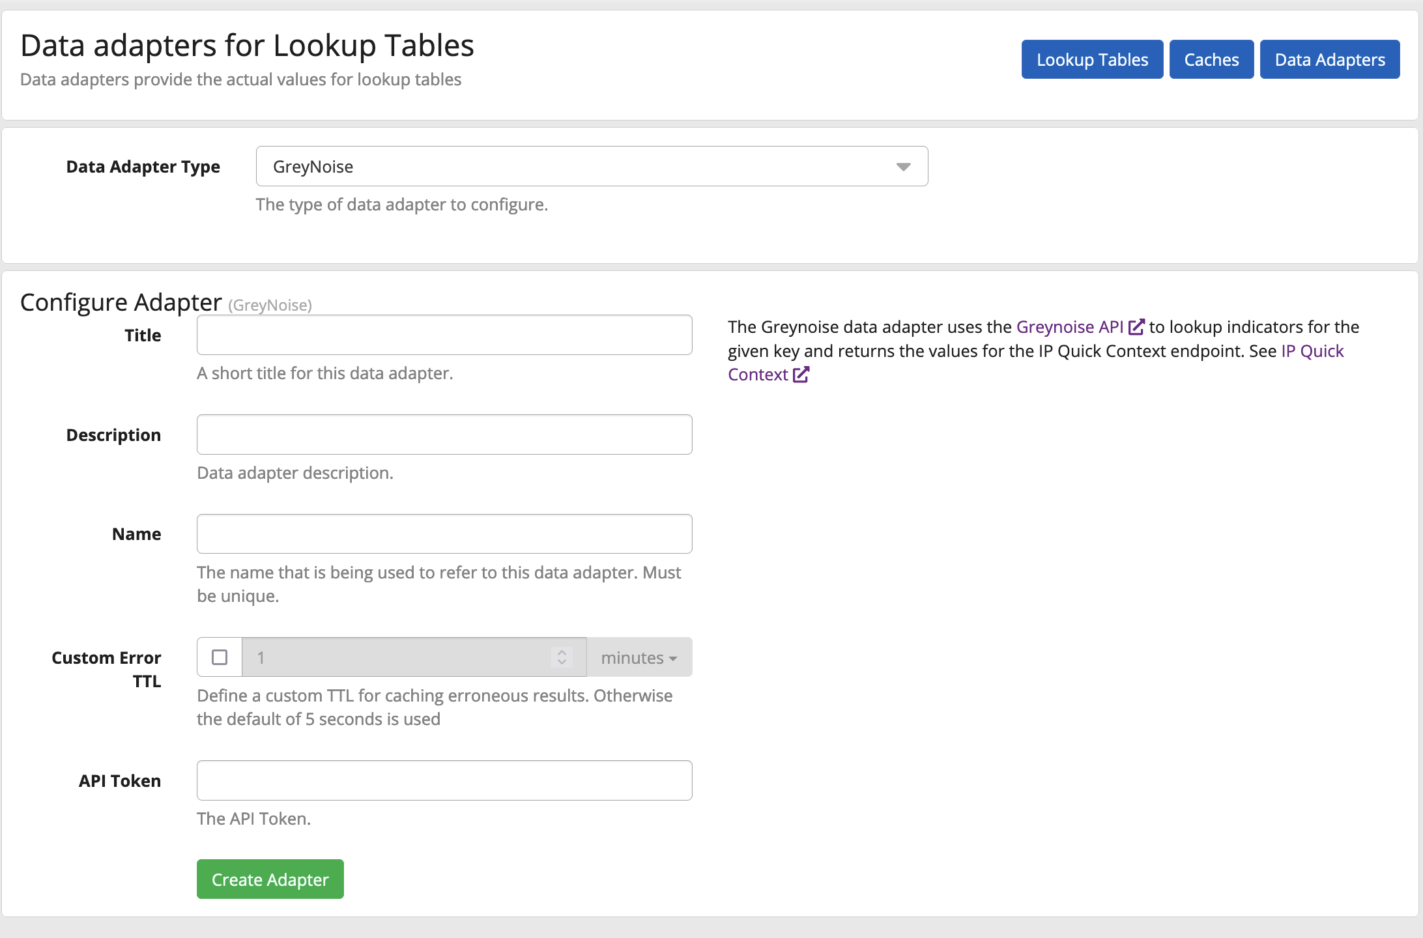
Task: Open the Greynoise API link
Action: 1069,327
